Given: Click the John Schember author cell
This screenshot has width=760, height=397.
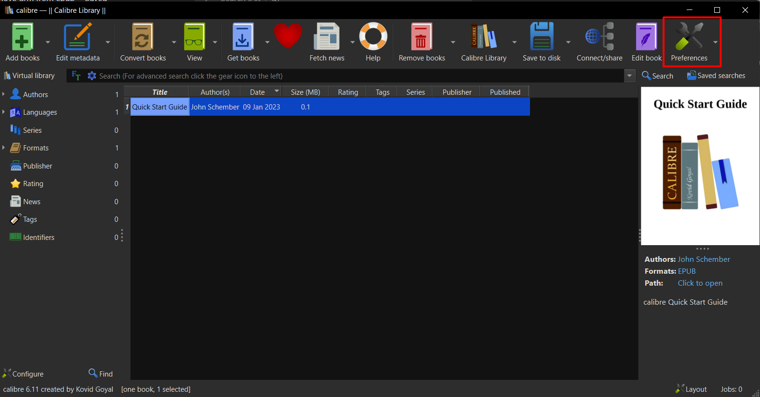Looking at the screenshot, I should [215, 107].
